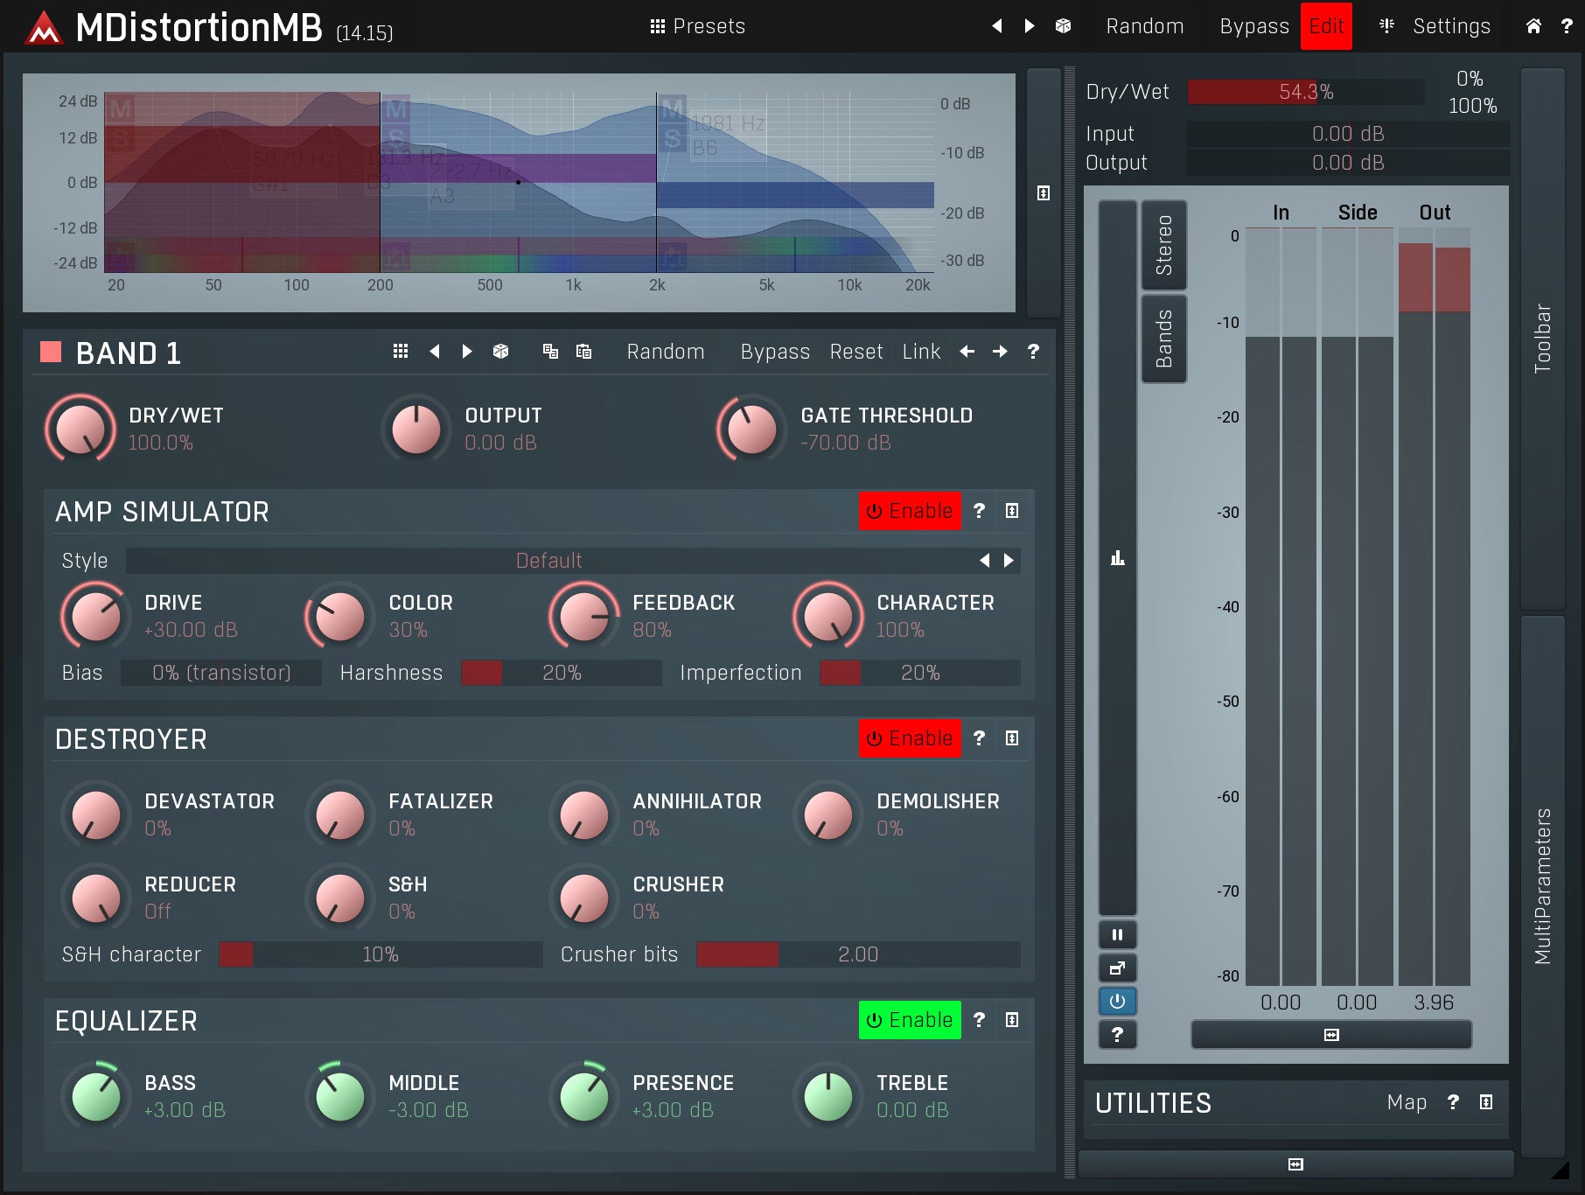This screenshot has height=1195, width=1585.
Task: Click the Band 1 randomize dice icon
Action: pyautogui.click(x=500, y=352)
